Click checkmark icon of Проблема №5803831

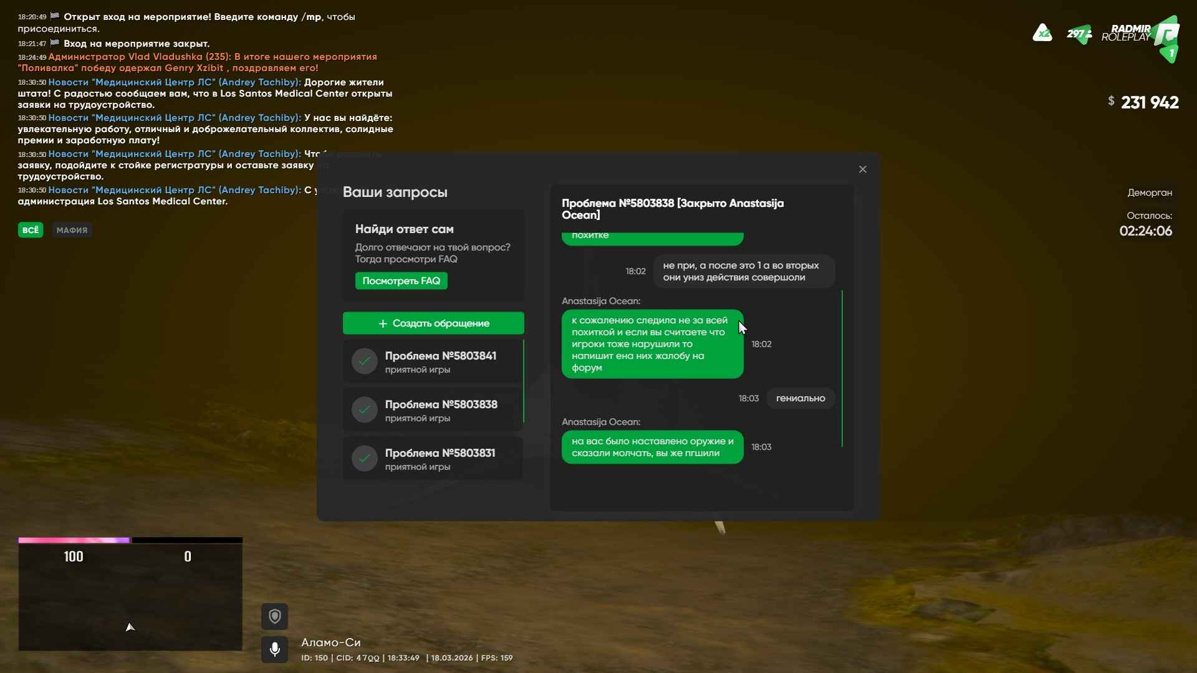[x=365, y=459]
